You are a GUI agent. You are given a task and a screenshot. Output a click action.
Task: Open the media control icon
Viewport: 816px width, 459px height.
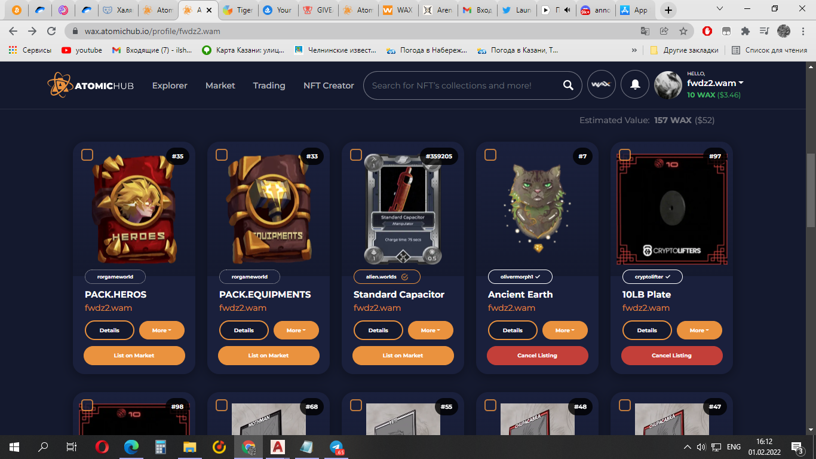coord(764,31)
